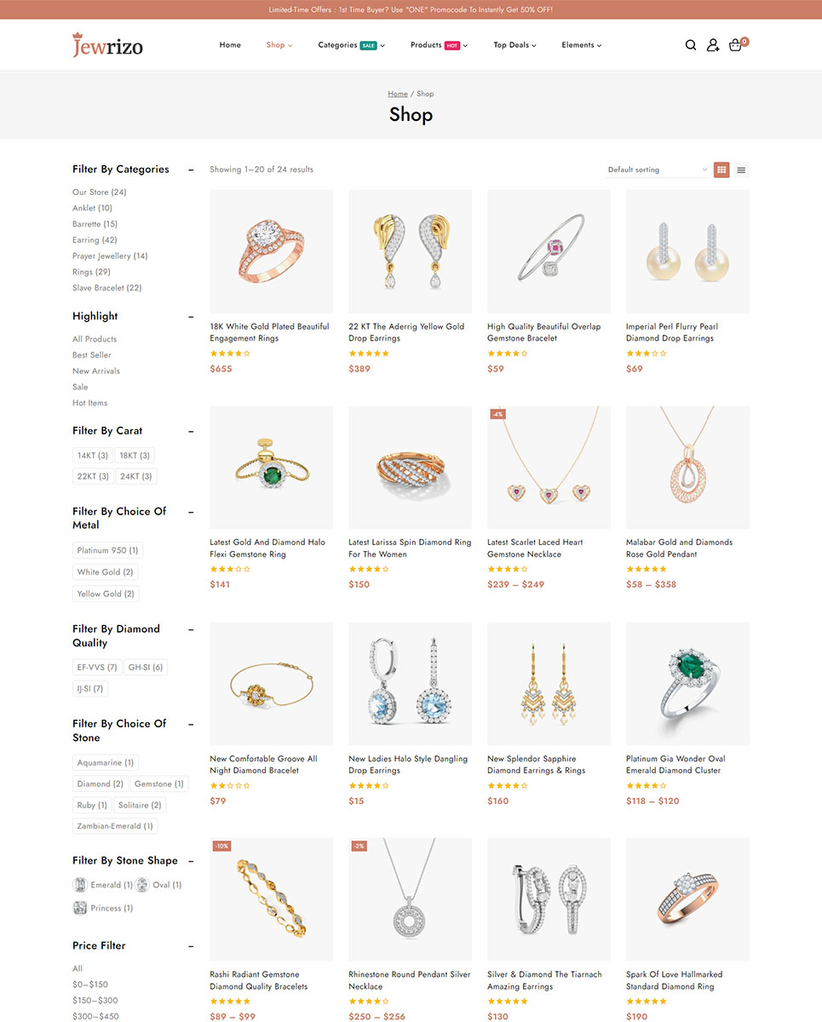Image resolution: width=822 pixels, height=1022 pixels.
Task: Toggle the White Gold metal filter
Action: click(105, 572)
